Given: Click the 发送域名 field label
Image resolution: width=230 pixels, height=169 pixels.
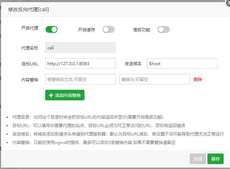Looking at the screenshot, I should pyautogui.click(x=133, y=64).
